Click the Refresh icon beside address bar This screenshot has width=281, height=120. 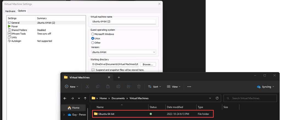click(x=217, y=98)
